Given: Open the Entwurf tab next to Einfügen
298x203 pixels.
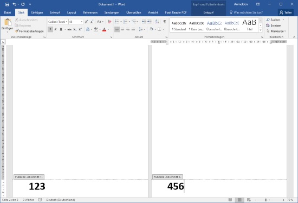Looking at the screenshot, I should click(55, 12).
